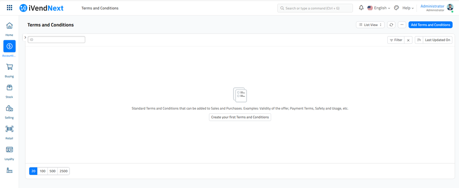The width and height of the screenshot is (459, 188).
Task: Set page size to 100
Action: point(43,171)
